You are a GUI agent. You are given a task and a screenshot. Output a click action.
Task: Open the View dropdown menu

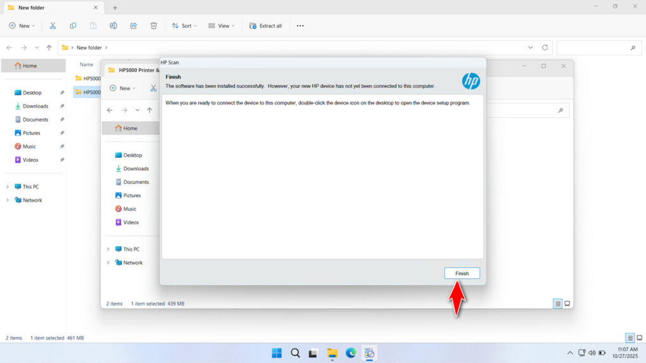pyautogui.click(x=221, y=26)
